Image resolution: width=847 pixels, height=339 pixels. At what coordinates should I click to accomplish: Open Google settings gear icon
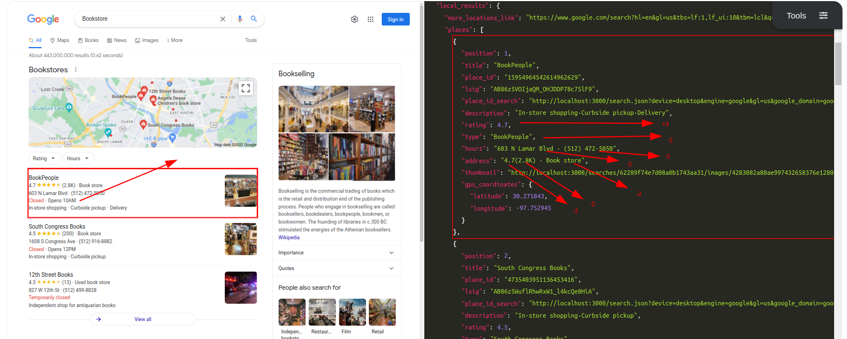(x=354, y=19)
